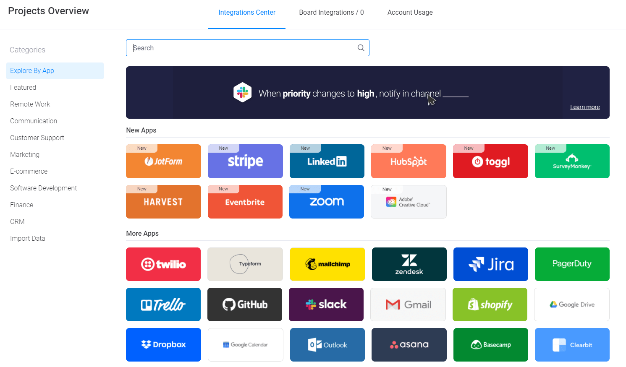Open the Mailchimp integration tile

[327, 264]
